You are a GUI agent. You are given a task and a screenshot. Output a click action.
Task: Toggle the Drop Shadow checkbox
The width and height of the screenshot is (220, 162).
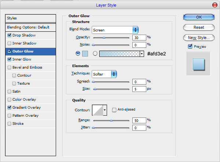tap(10, 35)
